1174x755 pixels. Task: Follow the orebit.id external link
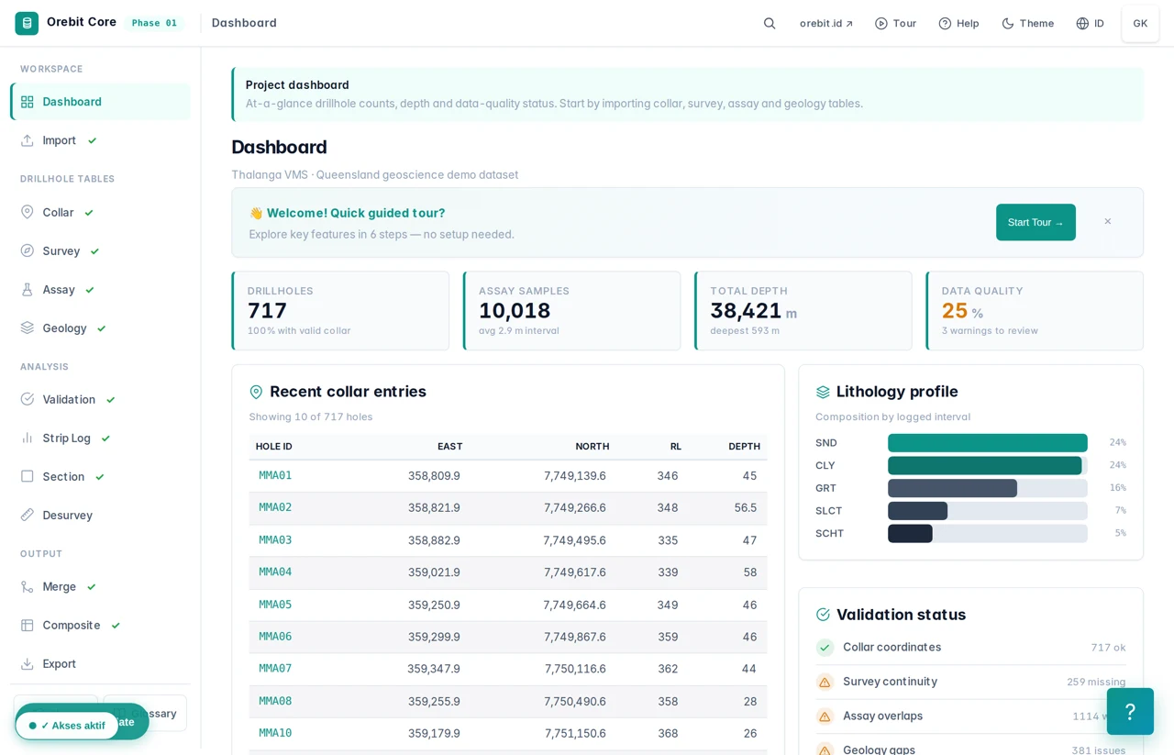point(826,23)
